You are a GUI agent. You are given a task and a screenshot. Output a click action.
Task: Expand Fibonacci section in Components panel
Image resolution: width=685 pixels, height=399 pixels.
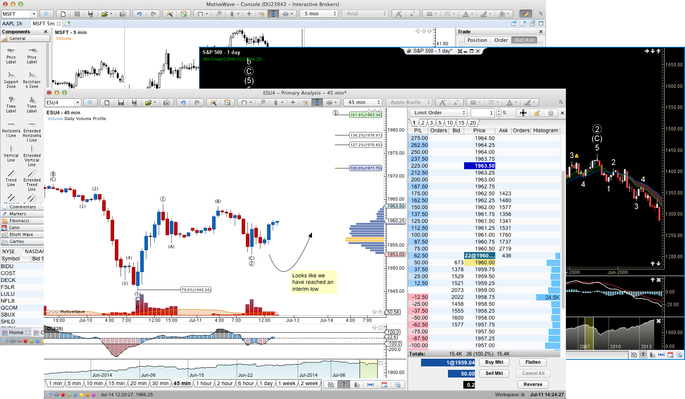tap(22, 221)
